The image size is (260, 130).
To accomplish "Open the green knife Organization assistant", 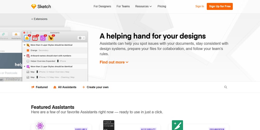I will tap(177, 125).
